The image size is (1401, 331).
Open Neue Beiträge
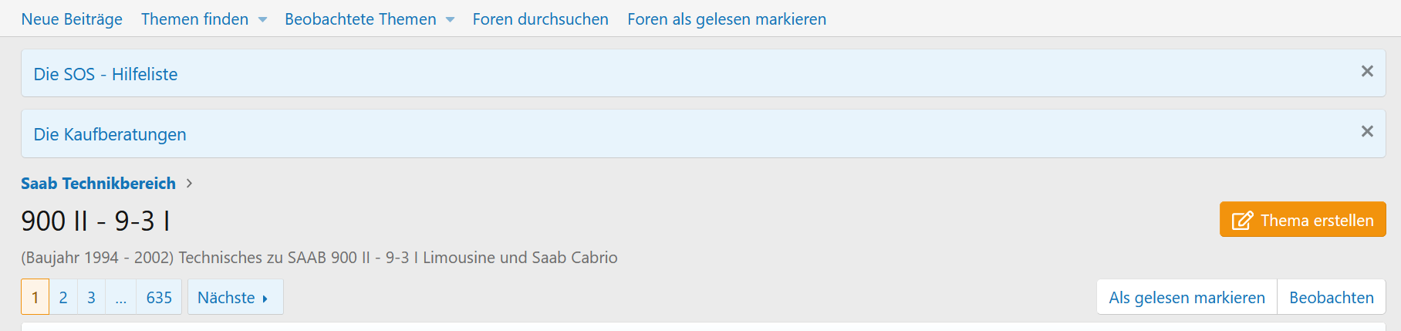pos(72,19)
